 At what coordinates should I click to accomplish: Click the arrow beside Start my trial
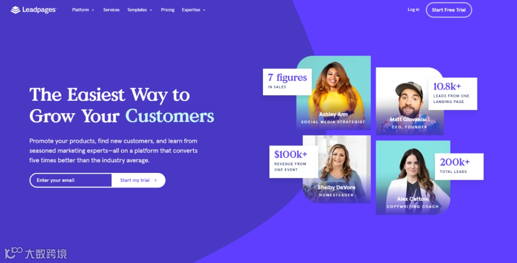(156, 180)
